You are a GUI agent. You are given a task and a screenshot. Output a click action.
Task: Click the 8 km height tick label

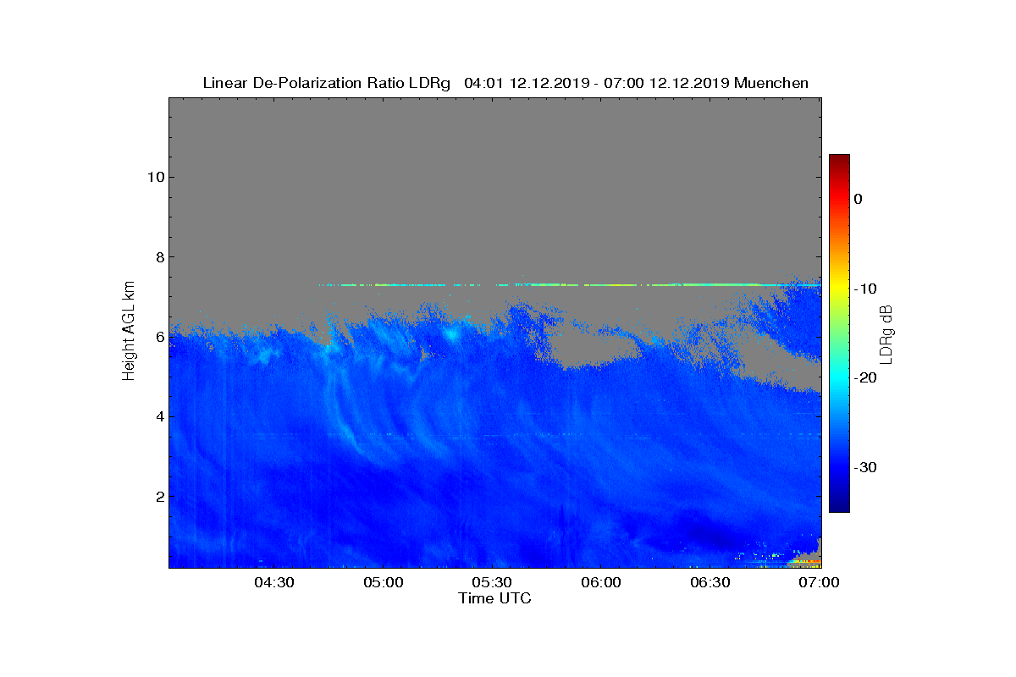point(158,257)
